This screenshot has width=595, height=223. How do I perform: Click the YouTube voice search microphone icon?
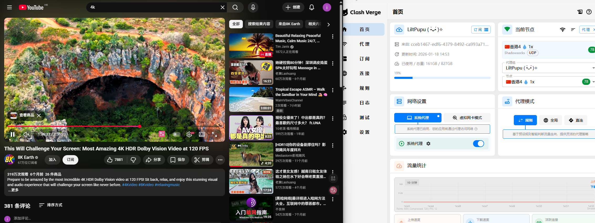point(253,7)
